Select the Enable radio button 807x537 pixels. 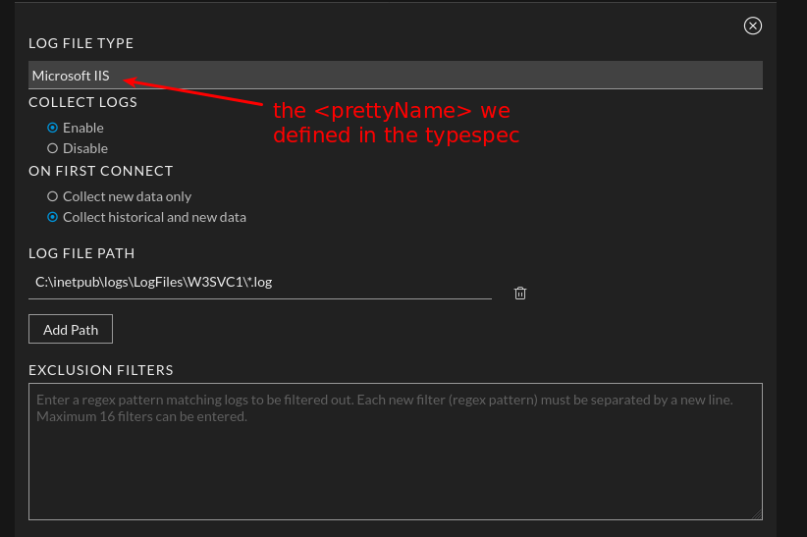[53, 128]
